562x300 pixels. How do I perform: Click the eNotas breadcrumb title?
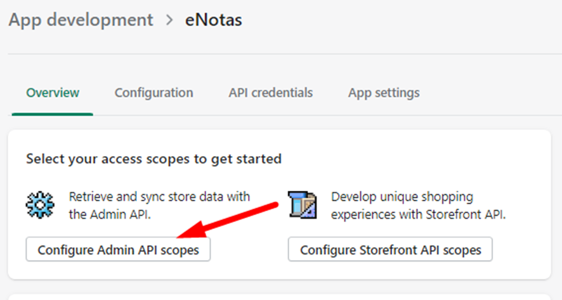[x=214, y=20]
